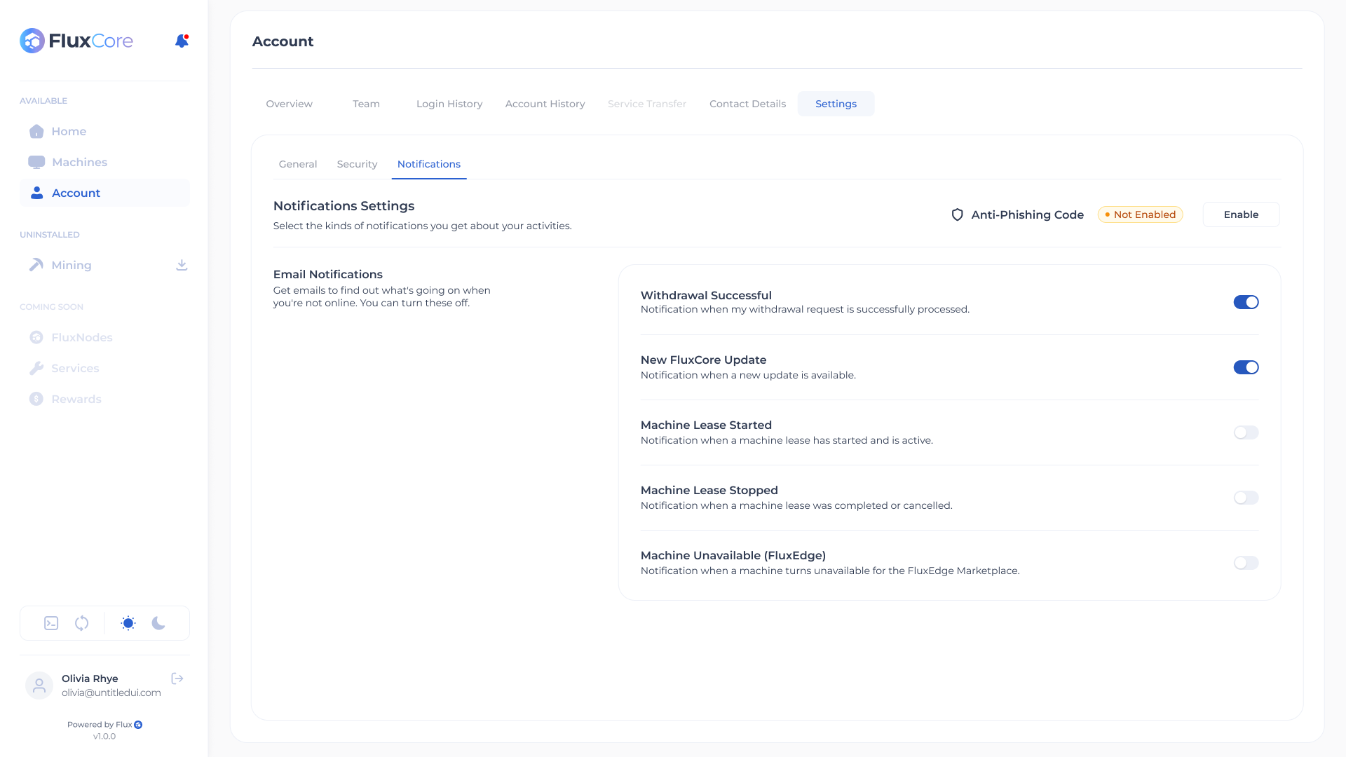Click the Anti-Phishing Code shield icon
The image size is (1346, 757).
(x=957, y=214)
